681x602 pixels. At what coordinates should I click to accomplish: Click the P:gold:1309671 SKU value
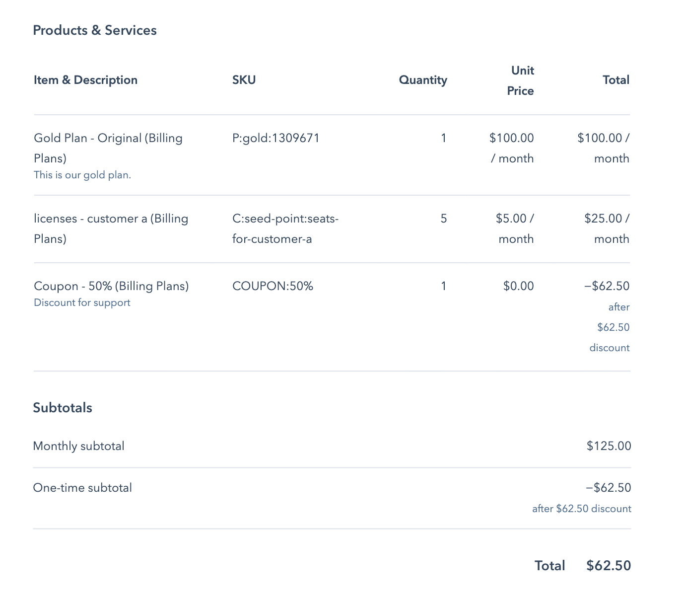(x=275, y=138)
